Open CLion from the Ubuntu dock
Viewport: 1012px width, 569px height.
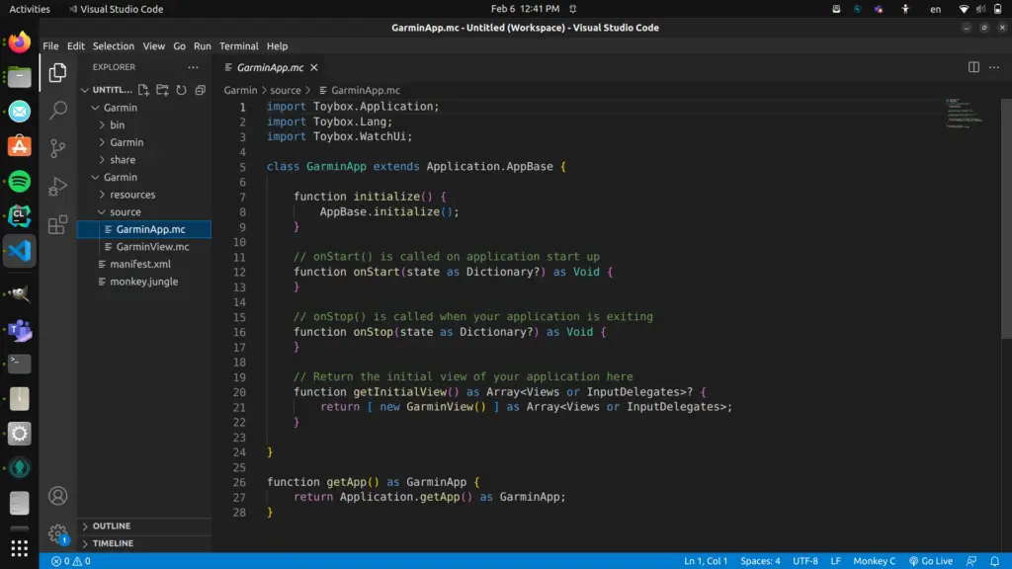(20, 215)
